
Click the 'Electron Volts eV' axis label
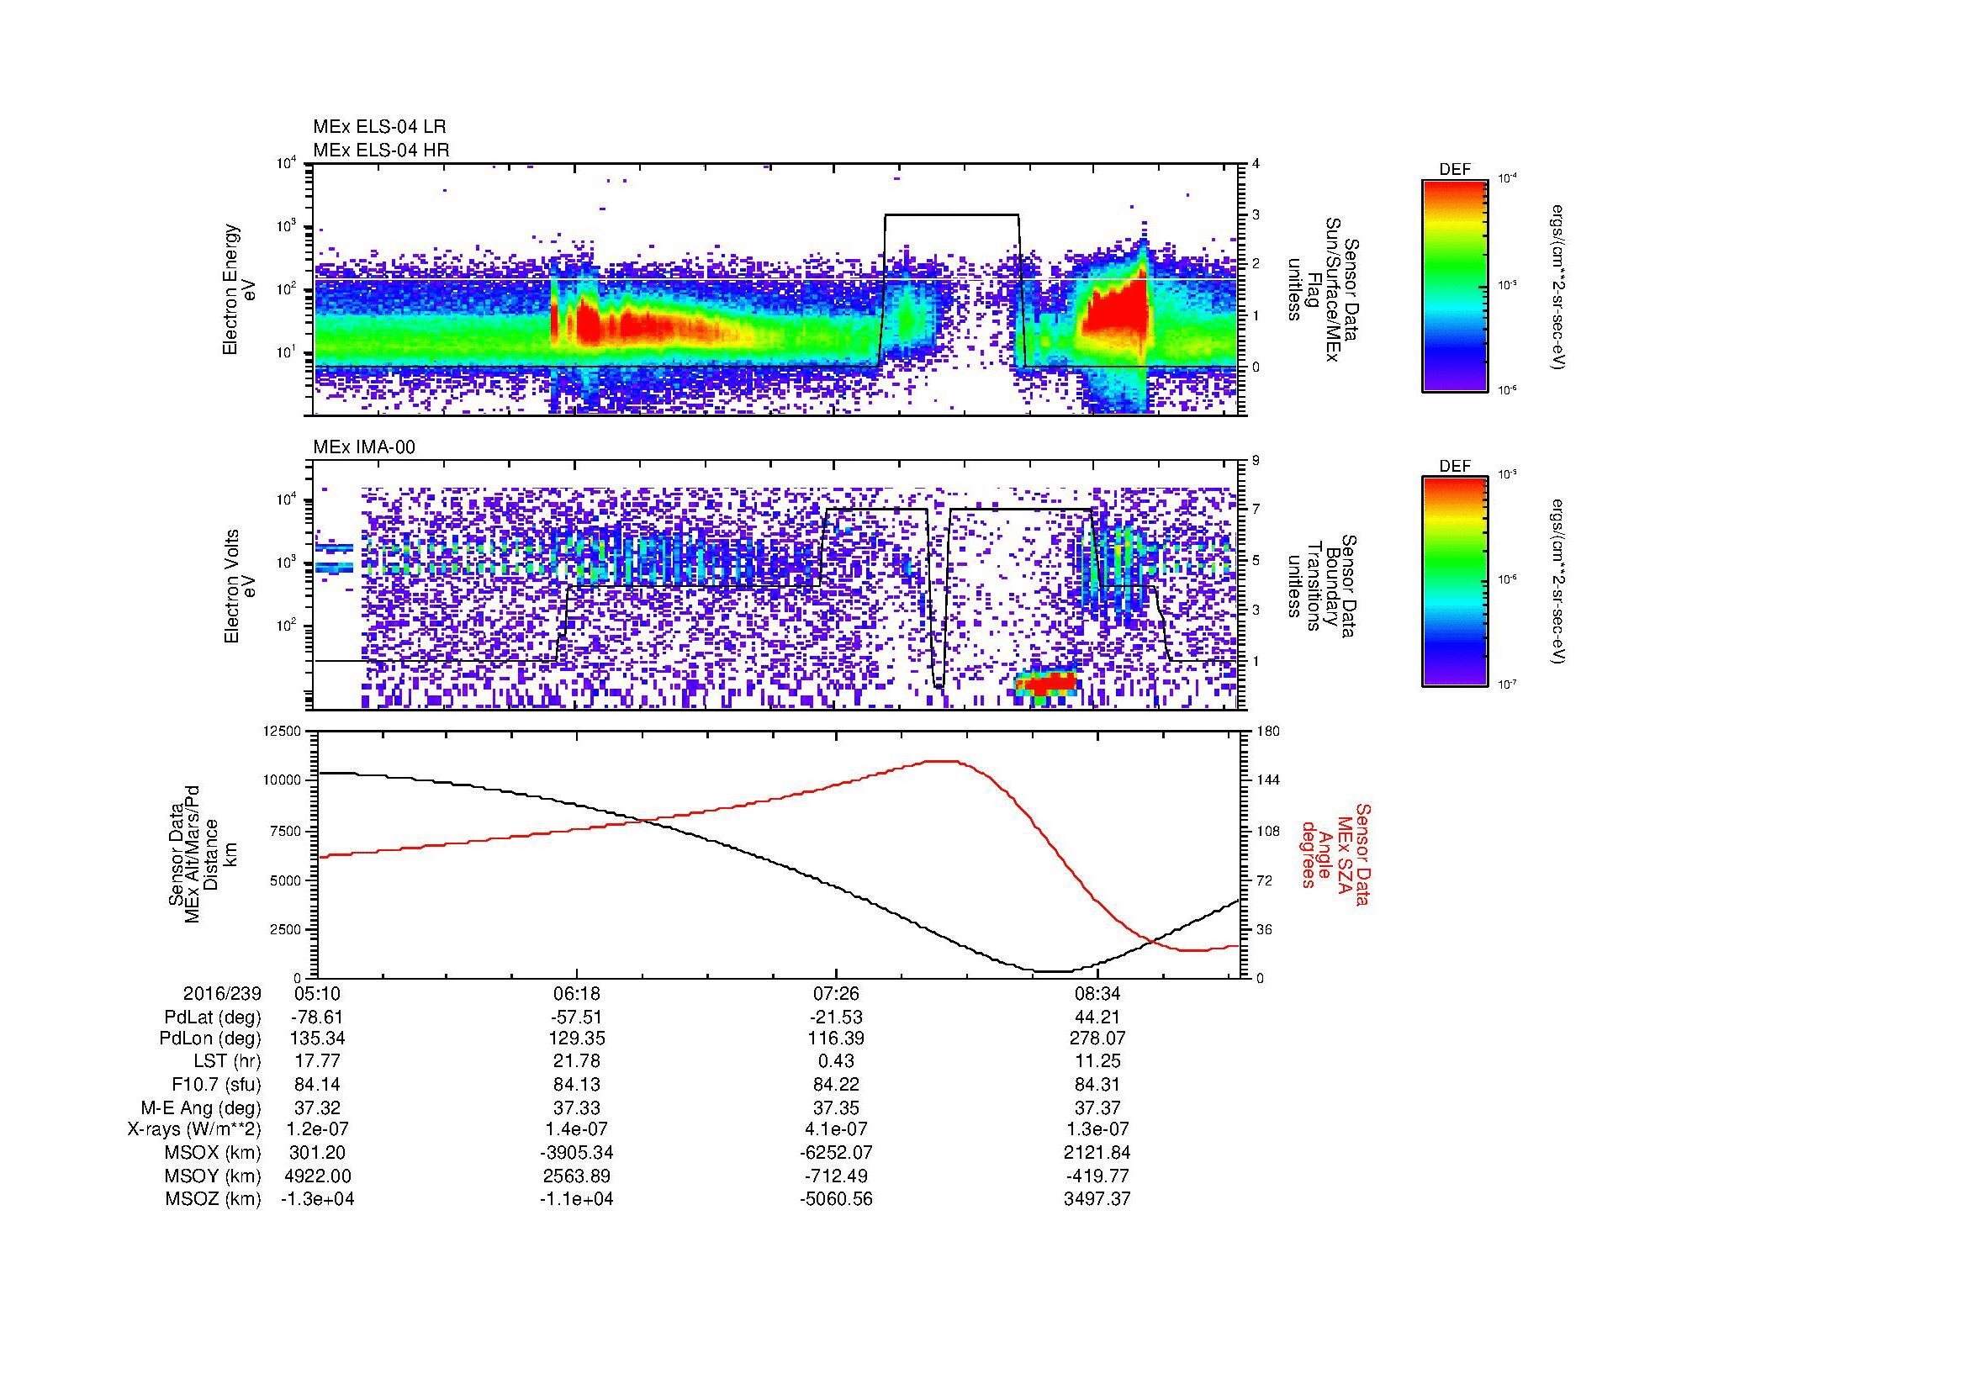[239, 587]
